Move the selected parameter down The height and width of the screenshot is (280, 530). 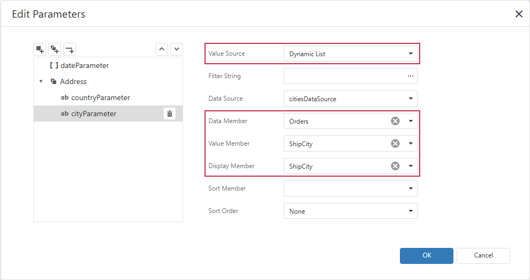(177, 49)
